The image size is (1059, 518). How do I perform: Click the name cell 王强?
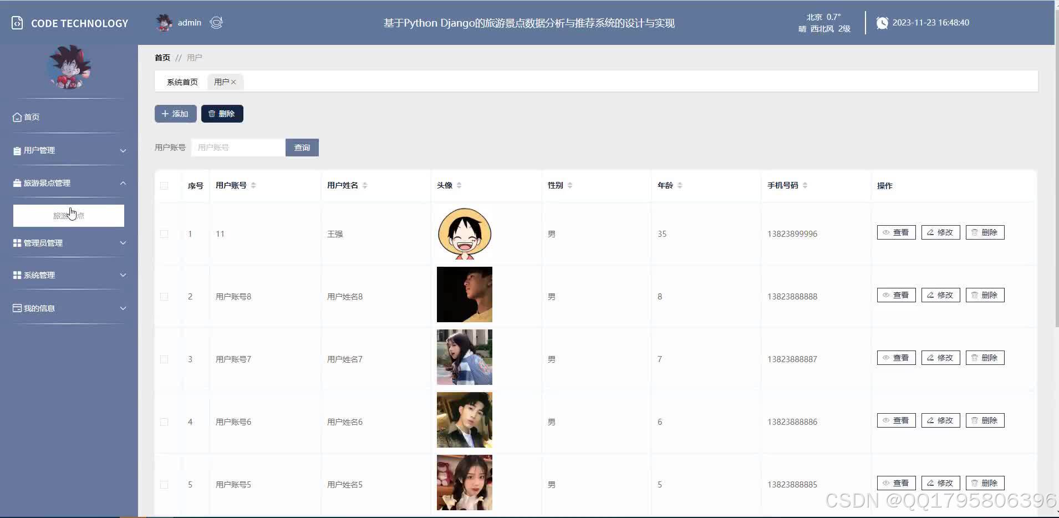pyautogui.click(x=335, y=234)
